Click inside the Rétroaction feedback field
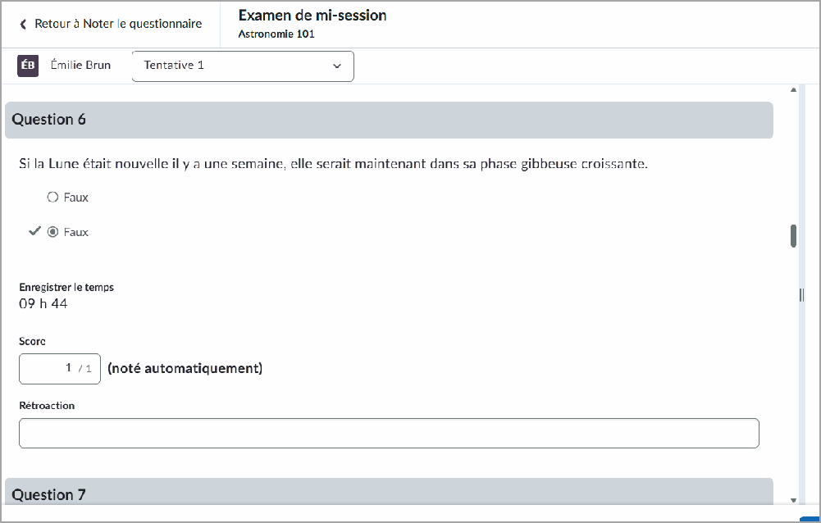 pyautogui.click(x=390, y=433)
